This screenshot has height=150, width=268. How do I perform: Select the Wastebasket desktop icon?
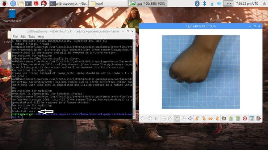tap(12, 16)
